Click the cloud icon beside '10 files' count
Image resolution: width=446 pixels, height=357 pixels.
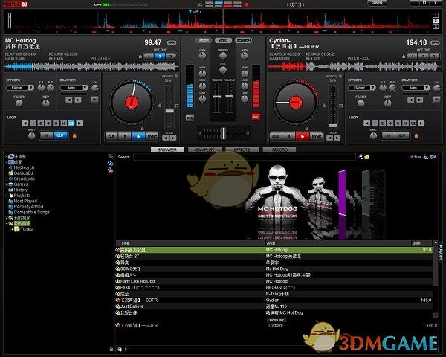(426, 157)
